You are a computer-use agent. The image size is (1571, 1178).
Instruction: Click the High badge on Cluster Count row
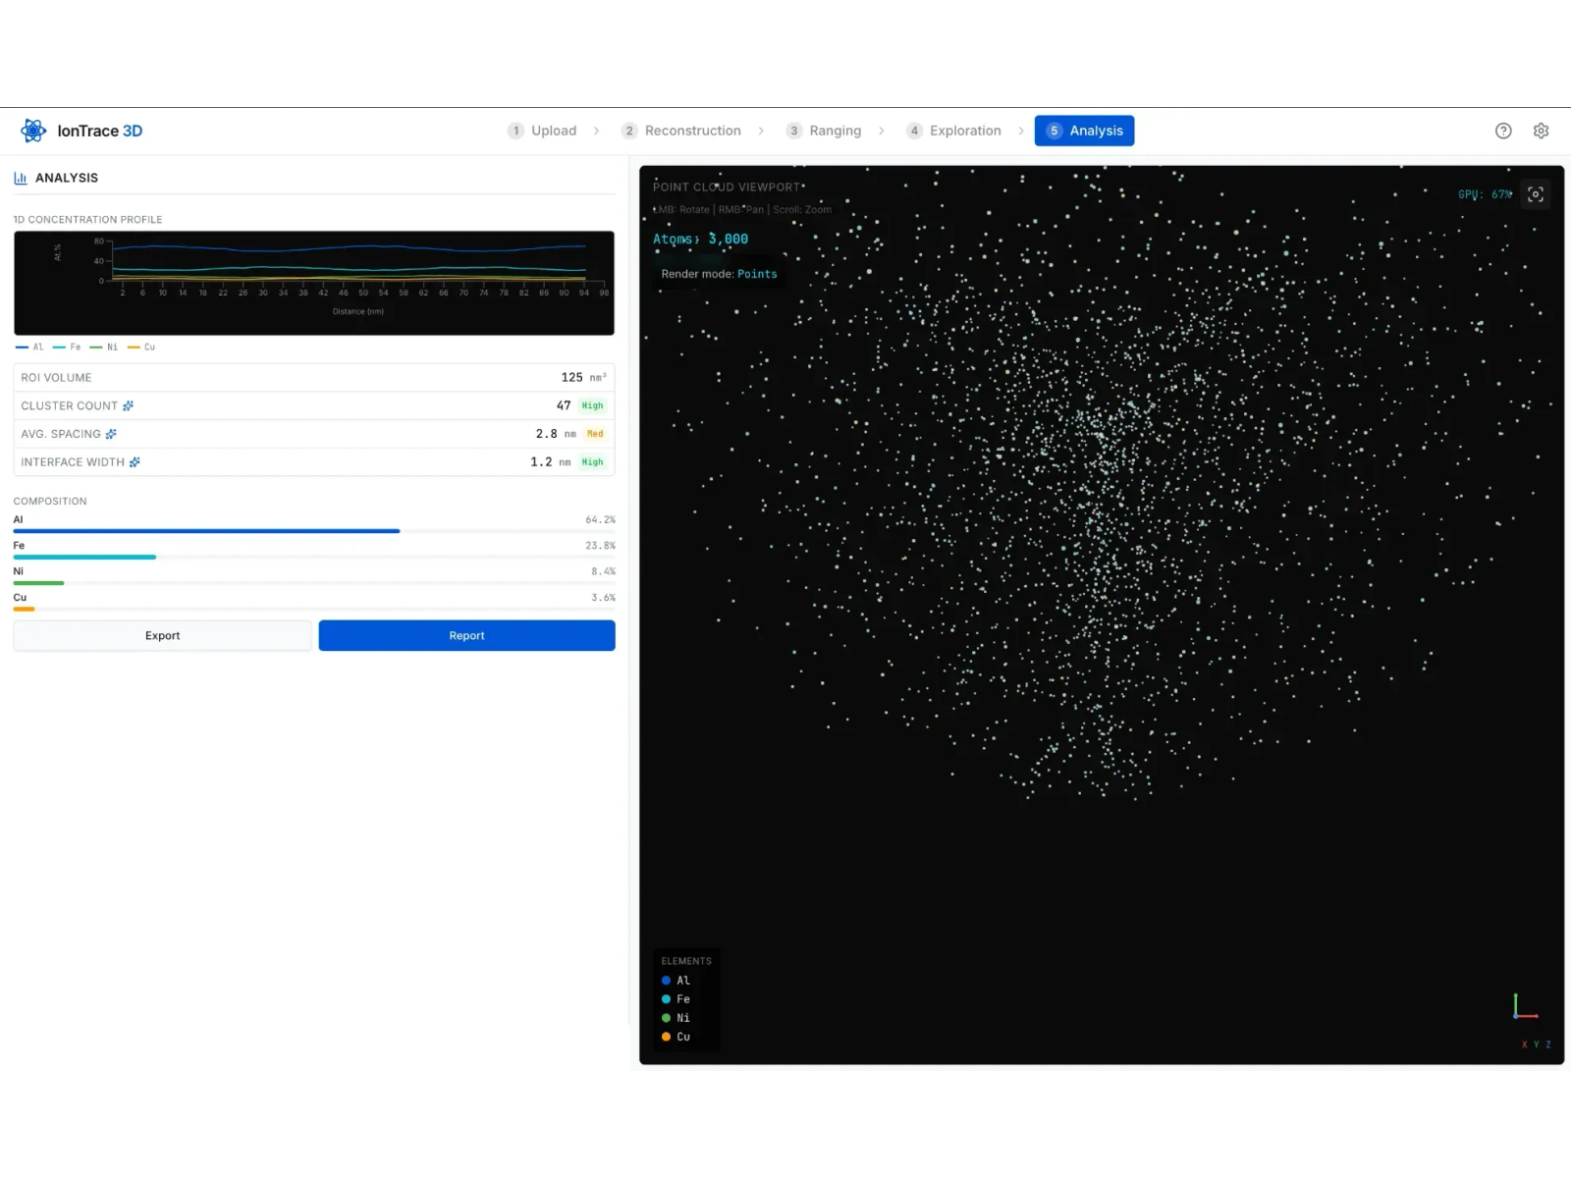click(592, 405)
